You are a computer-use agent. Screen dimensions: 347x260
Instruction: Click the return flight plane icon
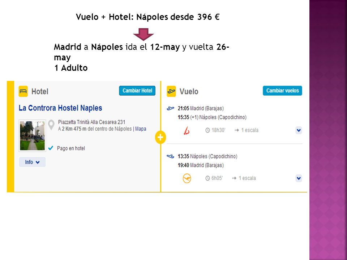click(170, 156)
